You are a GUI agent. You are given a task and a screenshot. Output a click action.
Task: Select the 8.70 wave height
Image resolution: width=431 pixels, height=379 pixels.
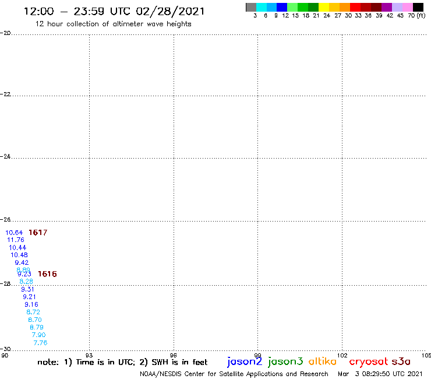tap(35, 320)
